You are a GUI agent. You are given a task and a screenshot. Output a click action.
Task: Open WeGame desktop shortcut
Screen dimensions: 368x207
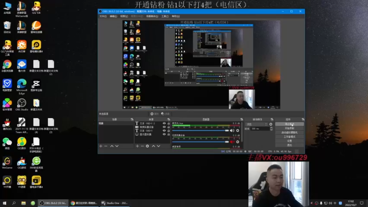tap(7, 163)
